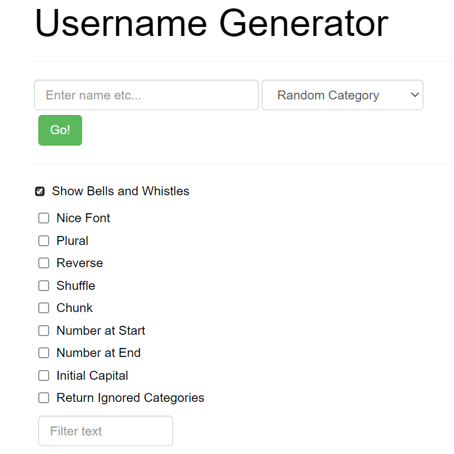Click the green Go! button
This screenshot has width=454, height=454.
[x=60, y=130]
